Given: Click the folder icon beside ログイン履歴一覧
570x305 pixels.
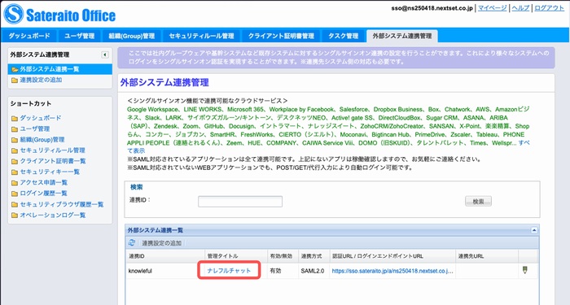Looking at the screenshot, I should (15, 194).
